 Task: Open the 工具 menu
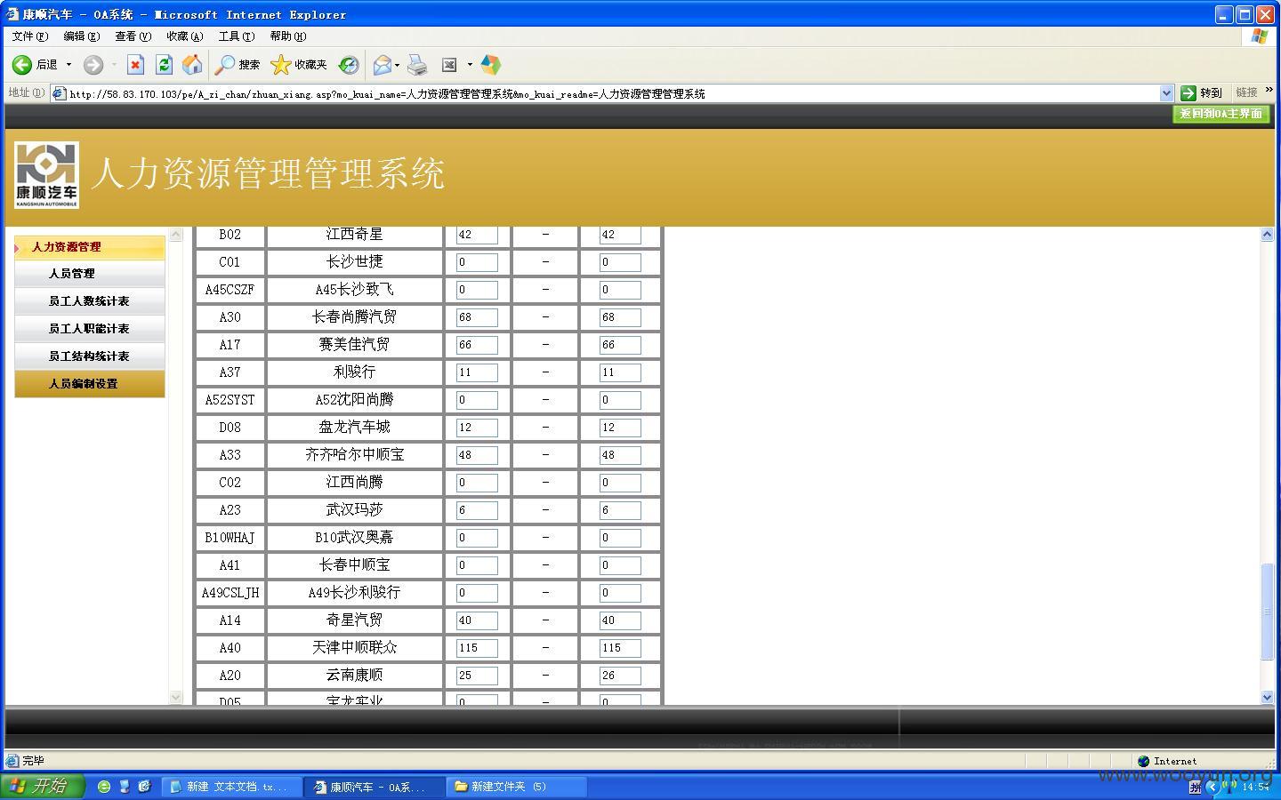click(x=236, y=36)
